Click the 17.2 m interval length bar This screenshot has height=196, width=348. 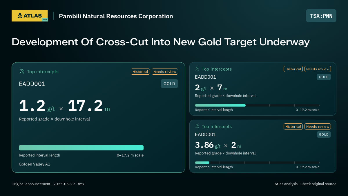pos(81,148)
